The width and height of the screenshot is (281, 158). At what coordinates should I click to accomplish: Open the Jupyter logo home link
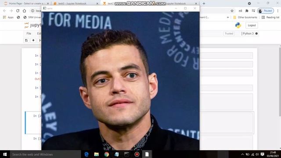point(32,25)
